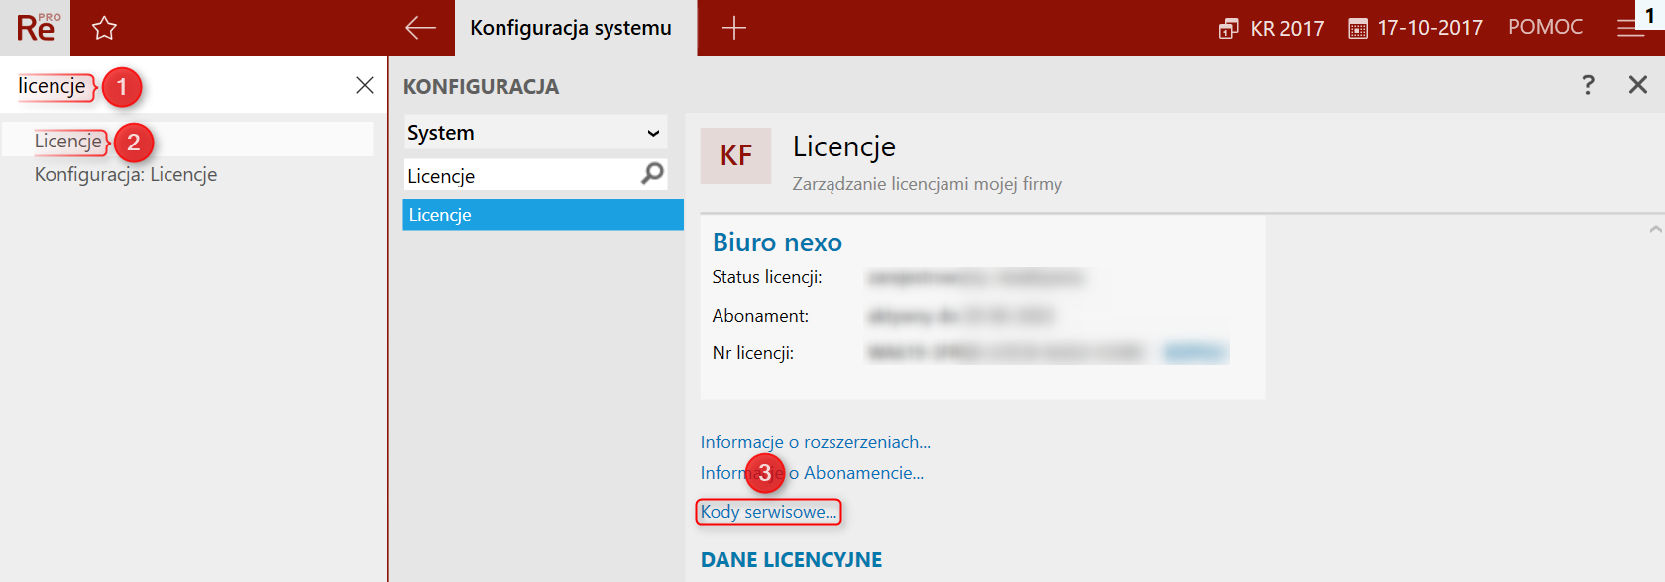This screenshot has height=582, width=1665.
Task: Open the POMOC menu
Action: pyautogui.click(x=1545, y=27)
